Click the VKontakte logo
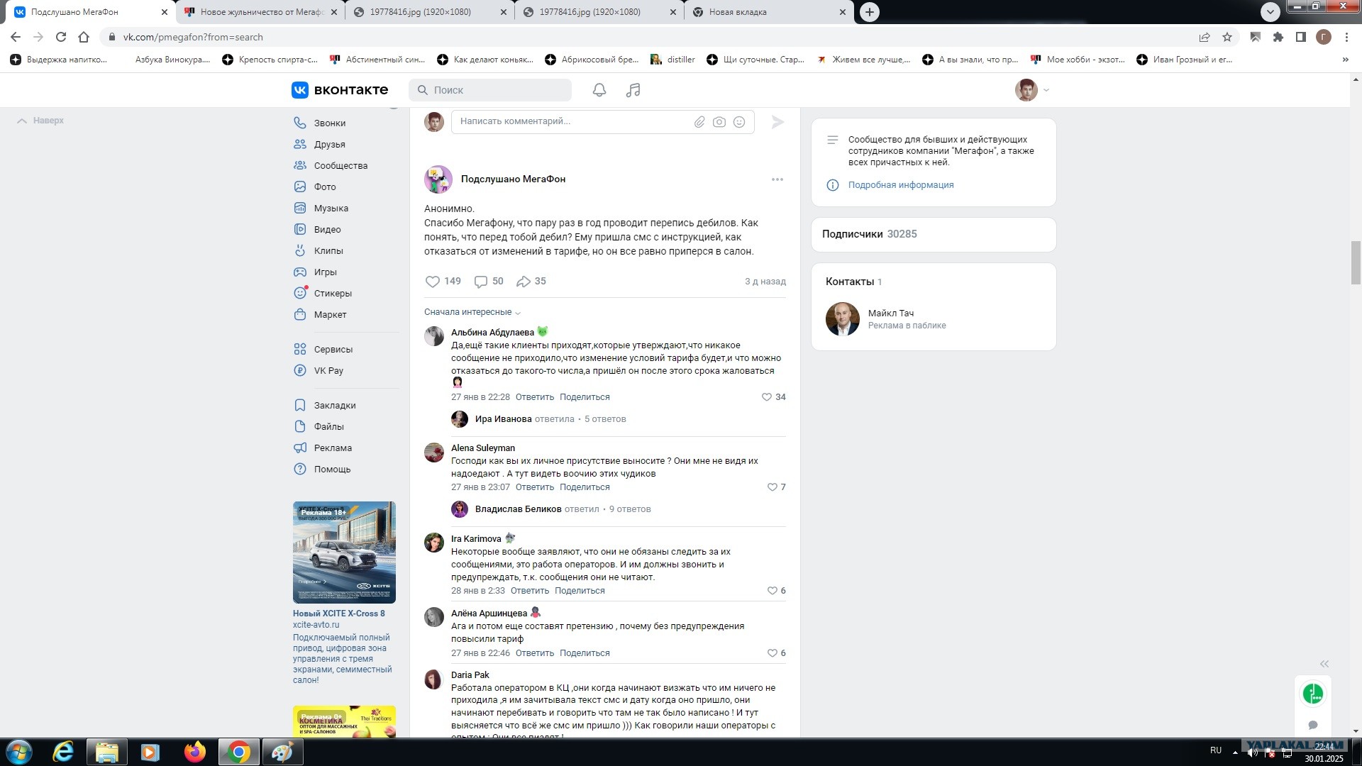This screenshot has width=1362, height=766. click(340, 90)
